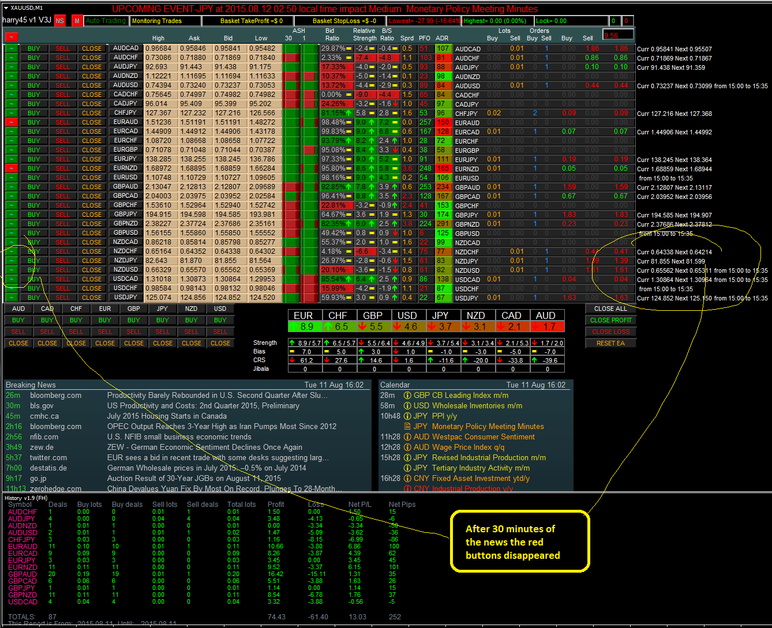Select the EUR currency basket button
The image size is (772, 628).
point(105,309)
